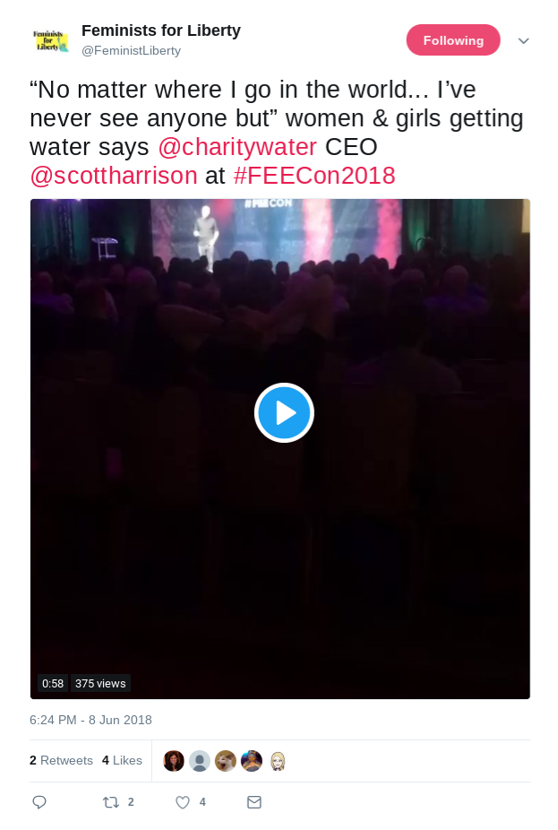Expand the tweet options chevron menu
This screenshot has width=558, height=830.
[x=524, y=40]
